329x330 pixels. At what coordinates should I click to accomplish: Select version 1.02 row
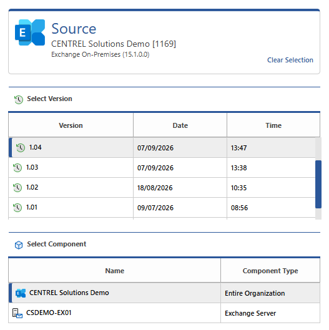tap(162, 188)
